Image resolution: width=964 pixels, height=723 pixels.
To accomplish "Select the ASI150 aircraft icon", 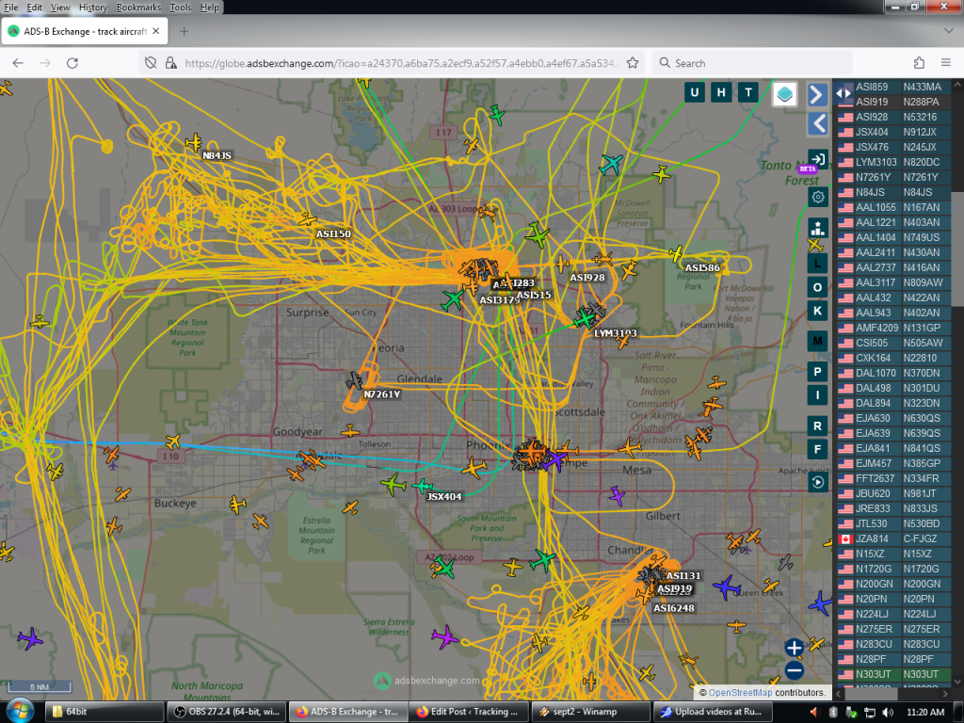I will coord(307,218).
